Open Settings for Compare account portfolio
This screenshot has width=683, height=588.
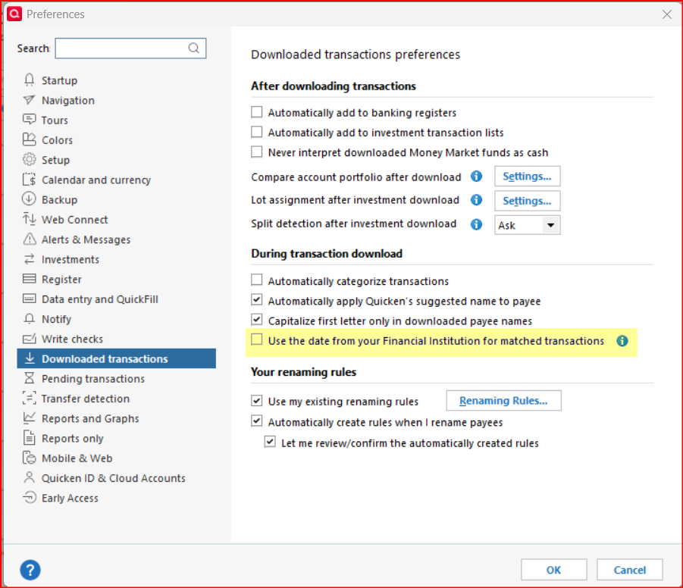tap(527, 177)
